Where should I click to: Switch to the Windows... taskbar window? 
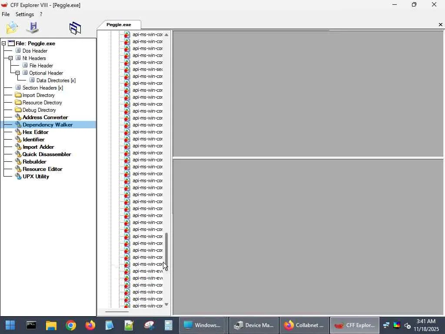click(x=202, y=325)
